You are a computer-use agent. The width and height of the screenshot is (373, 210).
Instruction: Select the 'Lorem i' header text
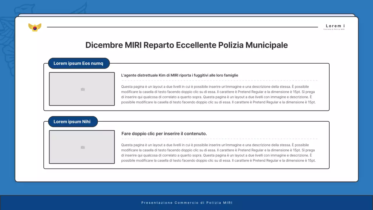click(x=335, y=26)
